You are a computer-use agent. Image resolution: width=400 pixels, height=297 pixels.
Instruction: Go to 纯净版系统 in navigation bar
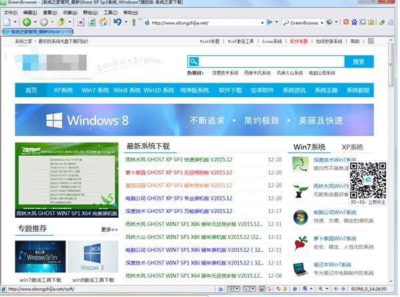(195, 90)
